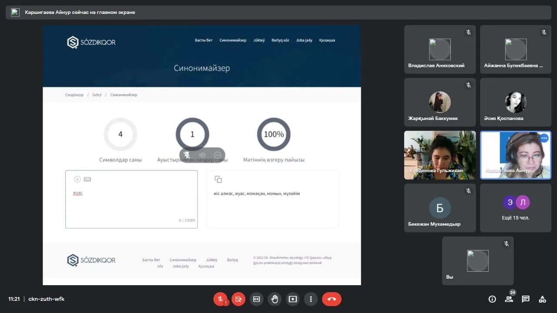The image size is (557, 313).
Task: Leave the call with red hang-up button
Action: [x=332, y=299]
